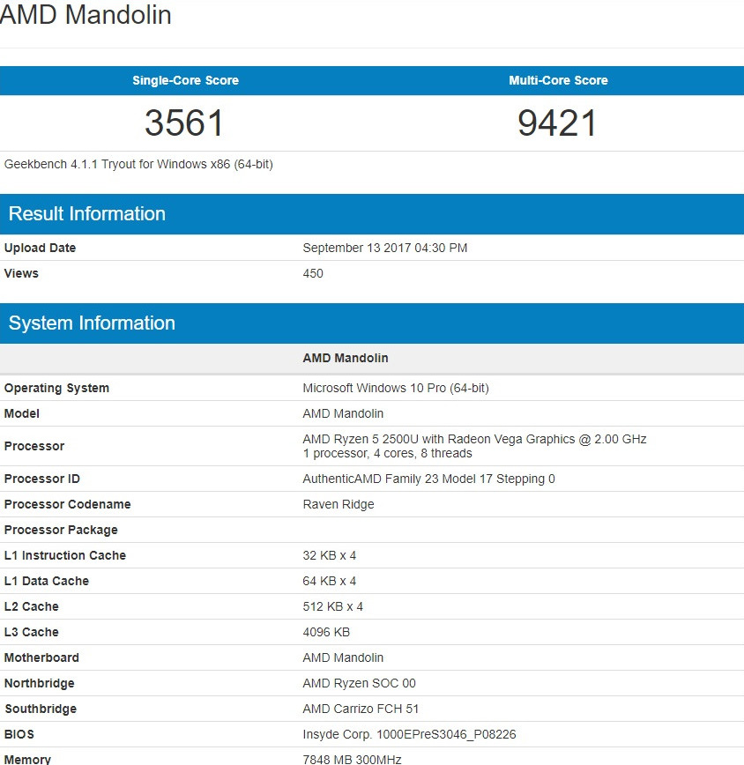The image size is (744, 765).
Task: Select the "L3 Cache" row label
Action: tap(31, 632)
